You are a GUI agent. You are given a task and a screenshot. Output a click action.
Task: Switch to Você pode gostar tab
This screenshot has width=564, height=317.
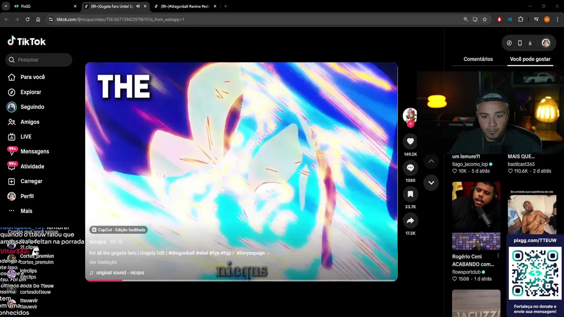[x=530, y=59]
